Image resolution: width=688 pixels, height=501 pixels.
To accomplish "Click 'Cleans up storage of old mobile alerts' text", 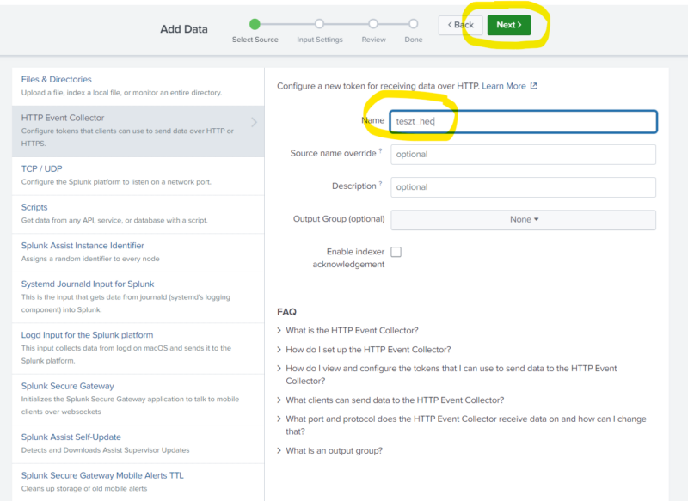I will [x=84, y=489].
